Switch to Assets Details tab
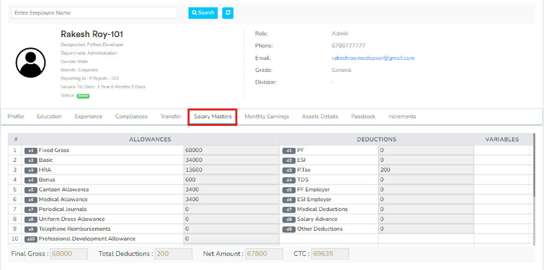 [x=320, y=116]
